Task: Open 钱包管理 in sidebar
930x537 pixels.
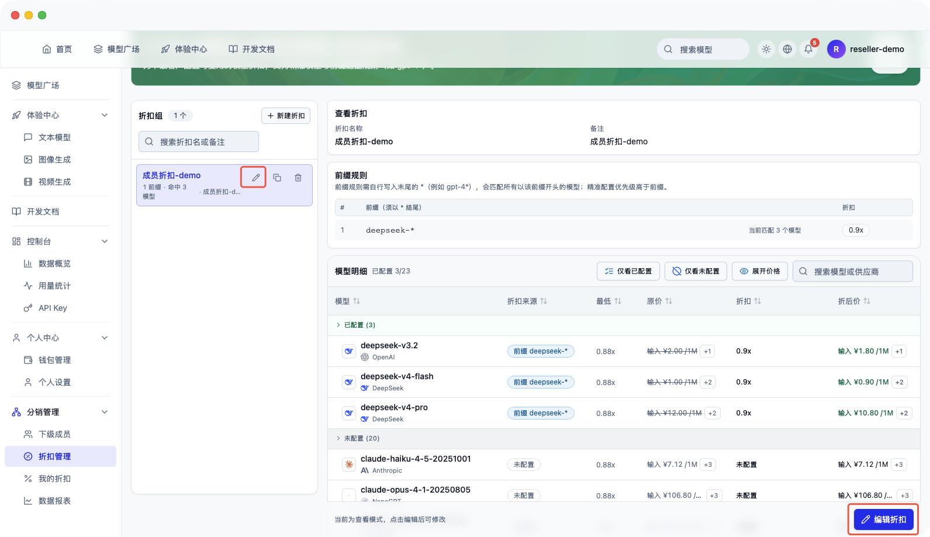Action: click(x=61, y=360)
